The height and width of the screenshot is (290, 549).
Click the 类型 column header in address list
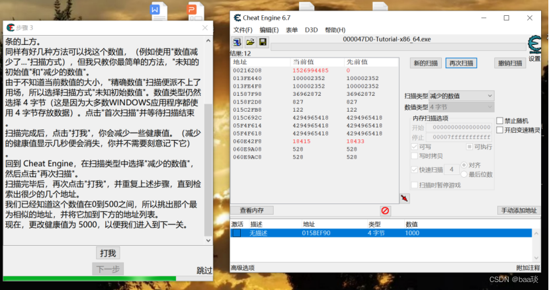(x=374, y=224)
